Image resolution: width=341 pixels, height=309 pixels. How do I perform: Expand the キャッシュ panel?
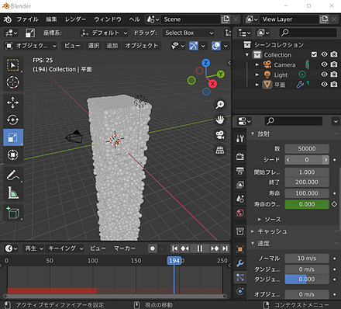pyautogui.click(x=253, y=231)
